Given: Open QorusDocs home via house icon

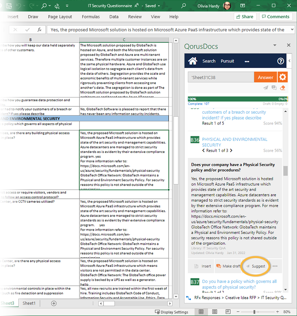Looking at the screenshot, I should tap(192, 61).
